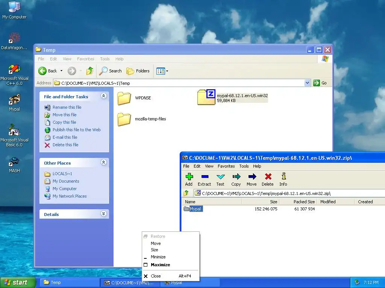
Task: Run Test on the archive in 7-Zip
Action: click(x=220, y=179)
